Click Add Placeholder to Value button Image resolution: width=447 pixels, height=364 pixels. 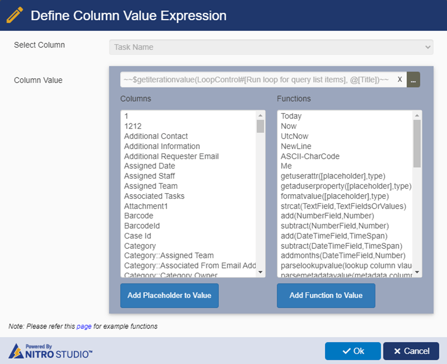169,295
